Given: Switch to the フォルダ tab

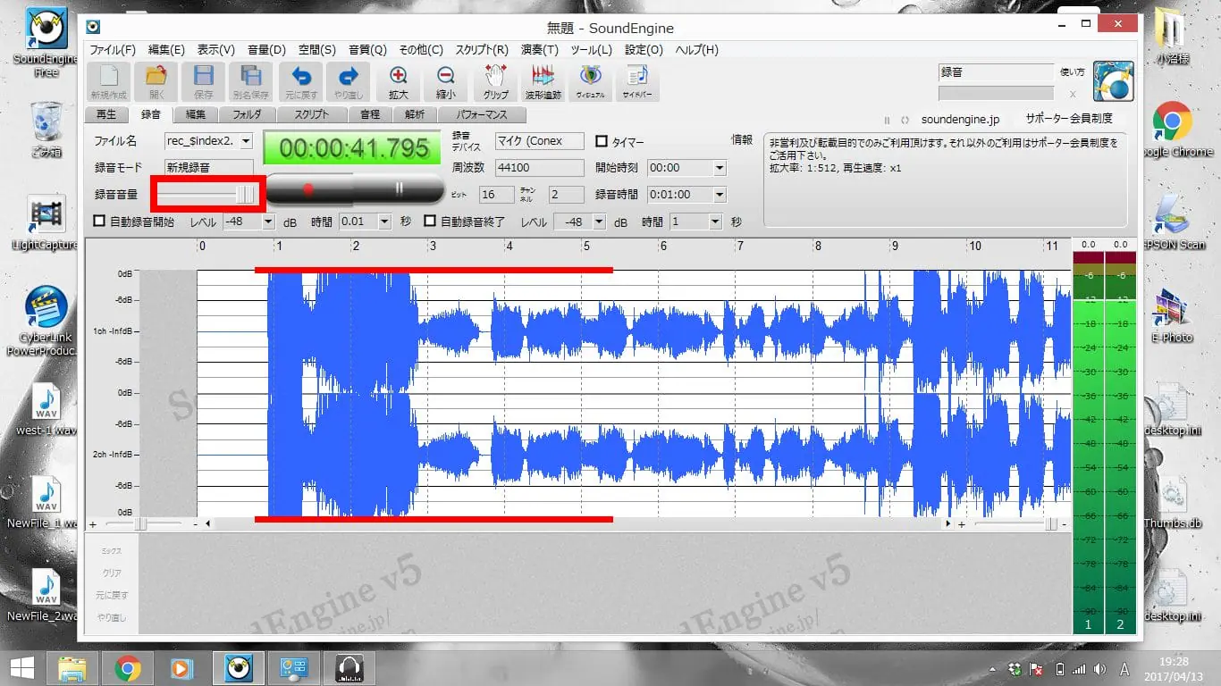Looking at the screenshot, I should (x=248, y=115).
